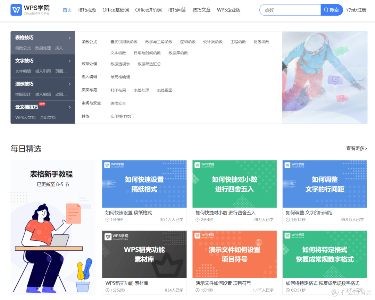Open the 财务函数 link
The height and width of the screenshot is (300, 375).
click(x=261, y=42)
